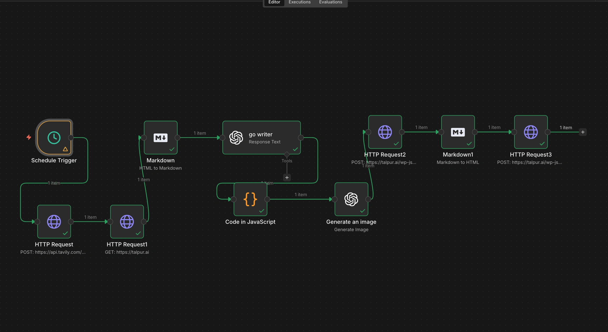Open the HTTP Request1 globe node
The image size is (608, 332).
click(127, 222)
